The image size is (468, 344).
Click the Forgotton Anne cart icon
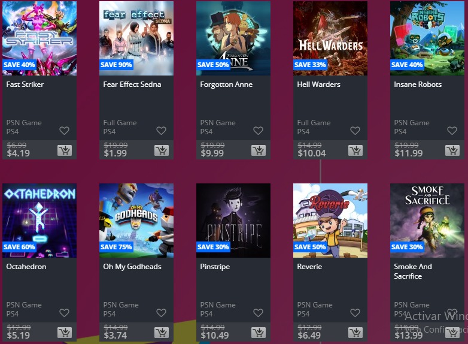[259, 150]
